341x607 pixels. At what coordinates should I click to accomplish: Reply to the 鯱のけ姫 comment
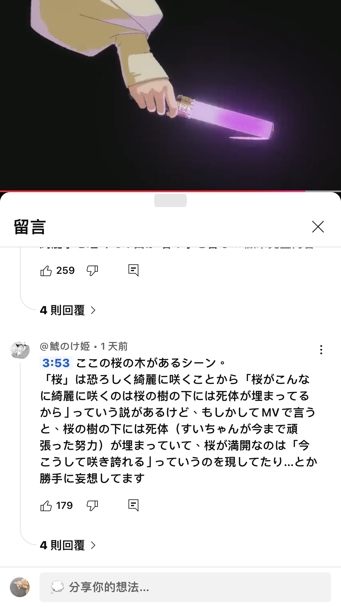pos(133,505)
